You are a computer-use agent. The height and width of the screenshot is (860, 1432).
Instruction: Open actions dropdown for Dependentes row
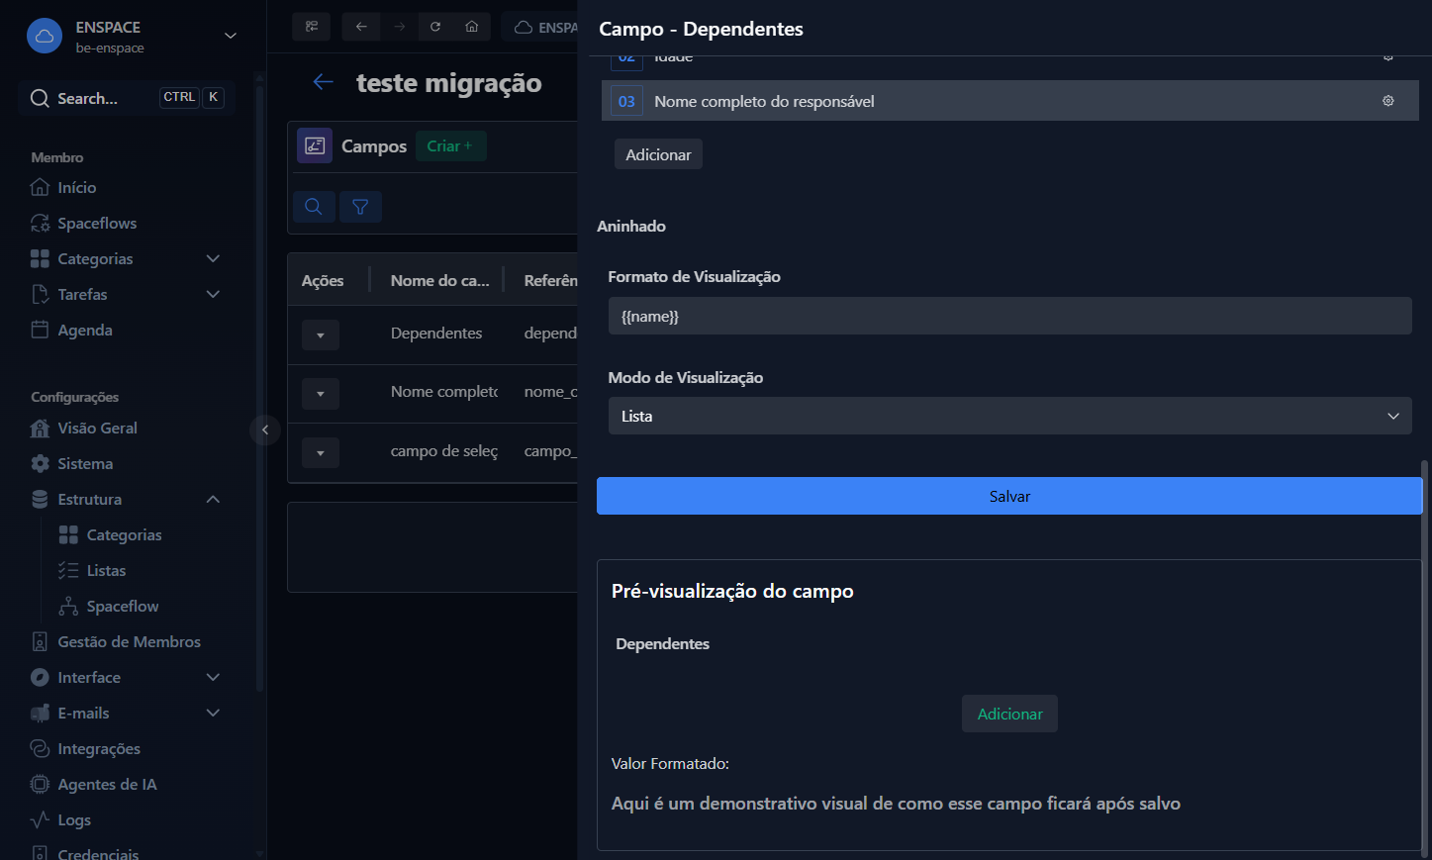pos(321,334)
